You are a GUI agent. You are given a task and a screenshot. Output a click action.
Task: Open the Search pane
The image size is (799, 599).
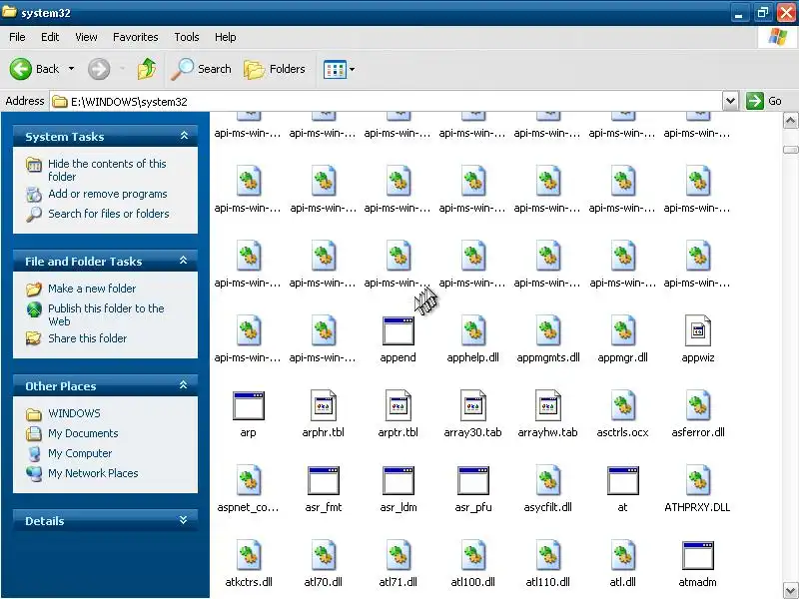click(201, 69)
